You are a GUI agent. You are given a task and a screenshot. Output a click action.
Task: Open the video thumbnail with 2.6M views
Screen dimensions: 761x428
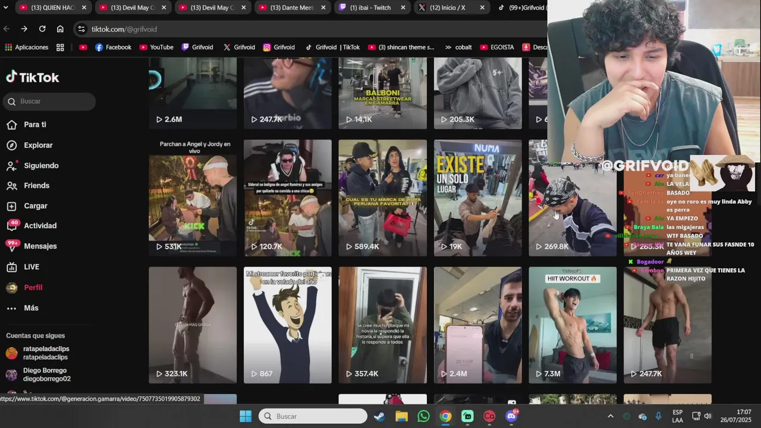[193, 93]
